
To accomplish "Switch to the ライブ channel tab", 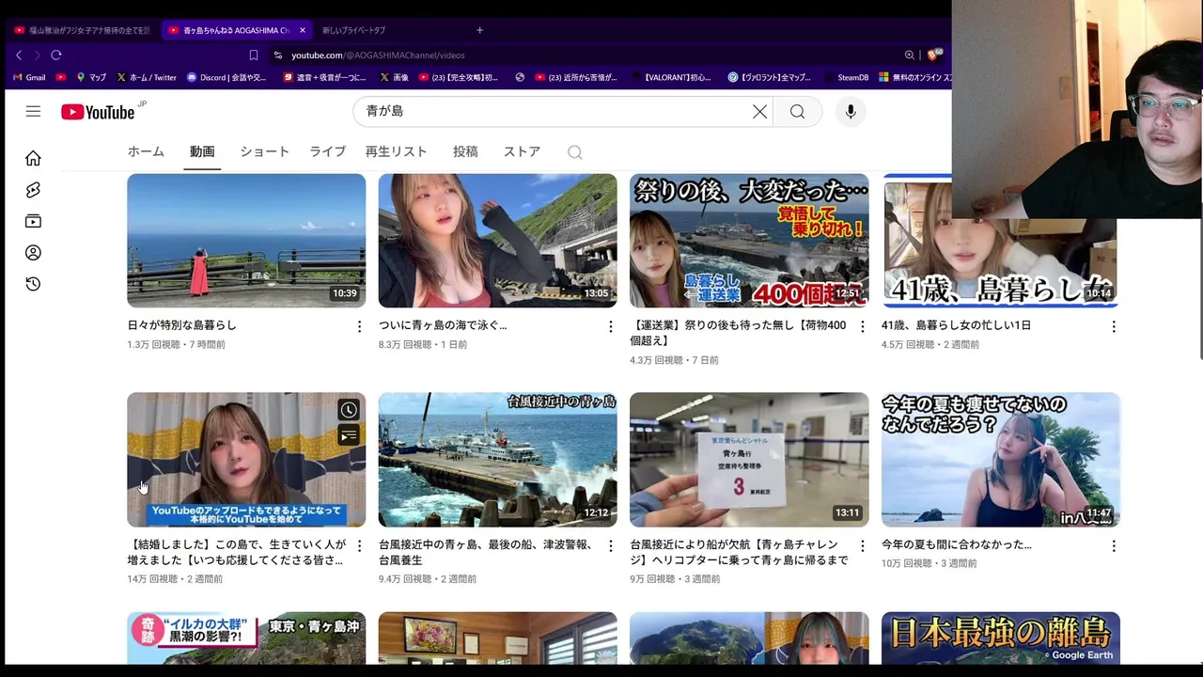I will click(328, 151).
